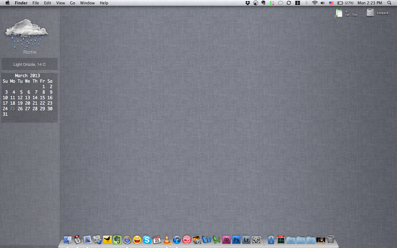Click day 14 in the March calendar
Viewport: 397px width, 248px height.
coord(35,98)
